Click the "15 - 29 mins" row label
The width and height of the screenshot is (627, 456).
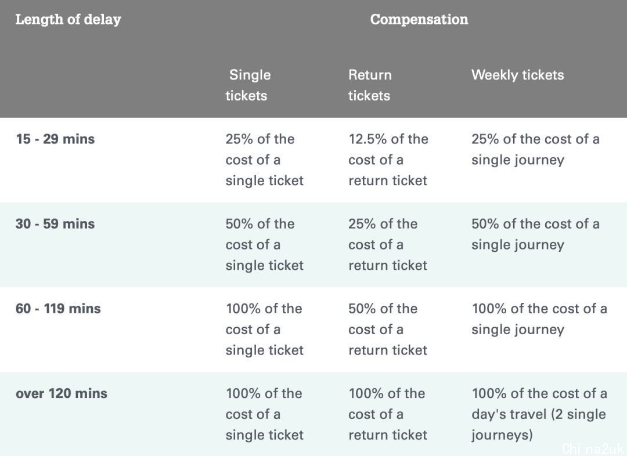point(55,139)
